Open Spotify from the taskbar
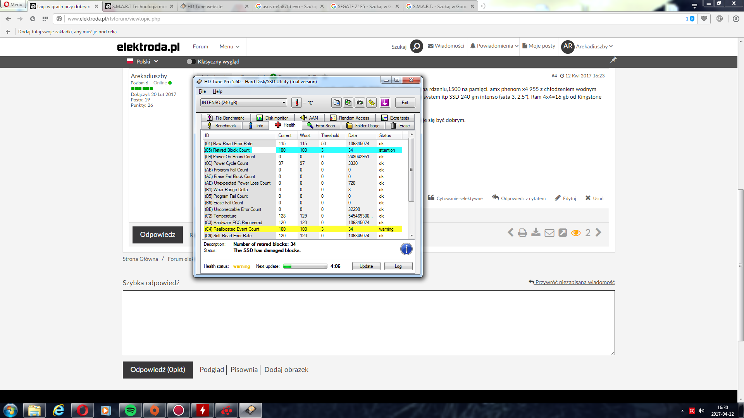744x418 pixels. (131, 410)
